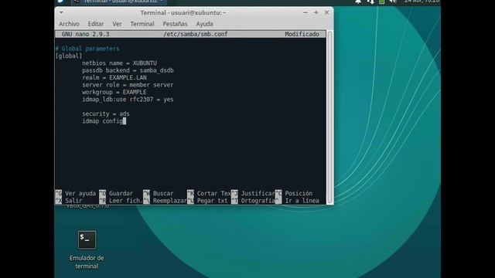
Task: Click the 'passdb backend = samba_dsdb' line
Action: (x=128, y=70)
